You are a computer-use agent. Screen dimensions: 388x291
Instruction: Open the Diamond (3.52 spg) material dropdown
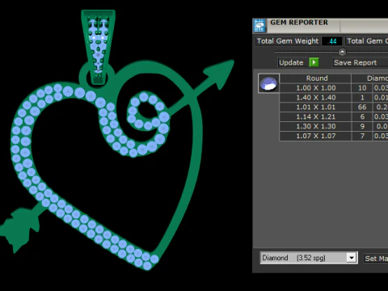coord(351,258)
